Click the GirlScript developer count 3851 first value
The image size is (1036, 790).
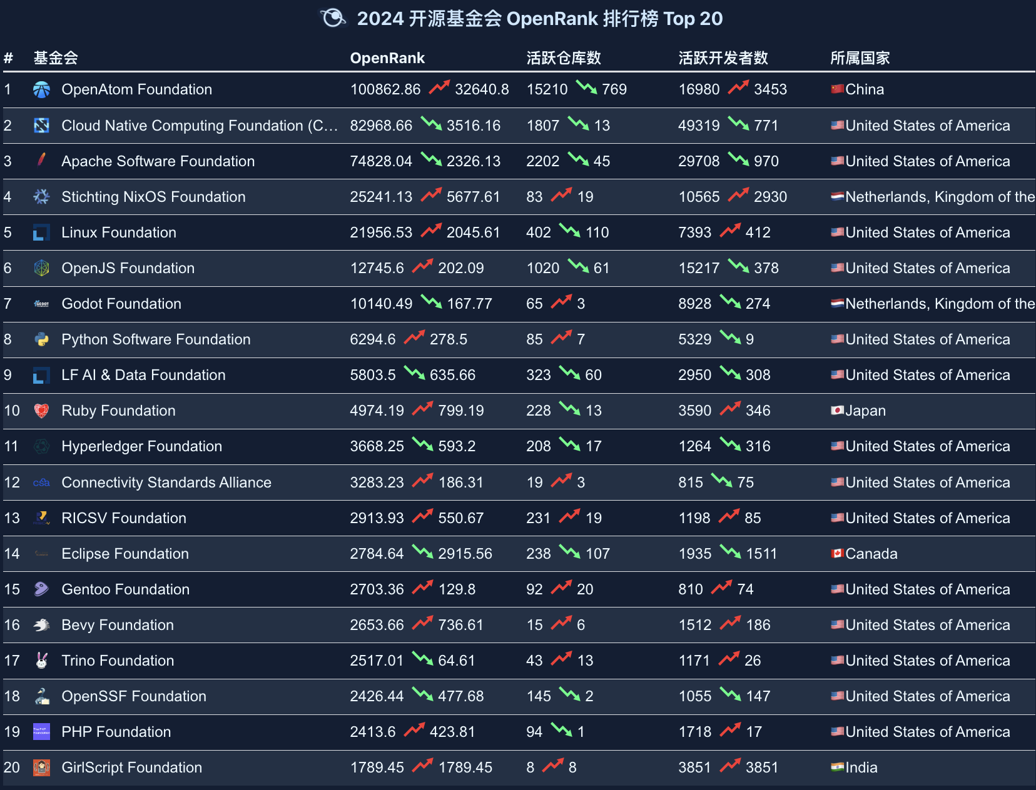(x=695, y=767)
